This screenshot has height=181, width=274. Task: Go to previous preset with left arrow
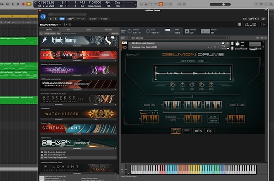click(x=50, y=19)
